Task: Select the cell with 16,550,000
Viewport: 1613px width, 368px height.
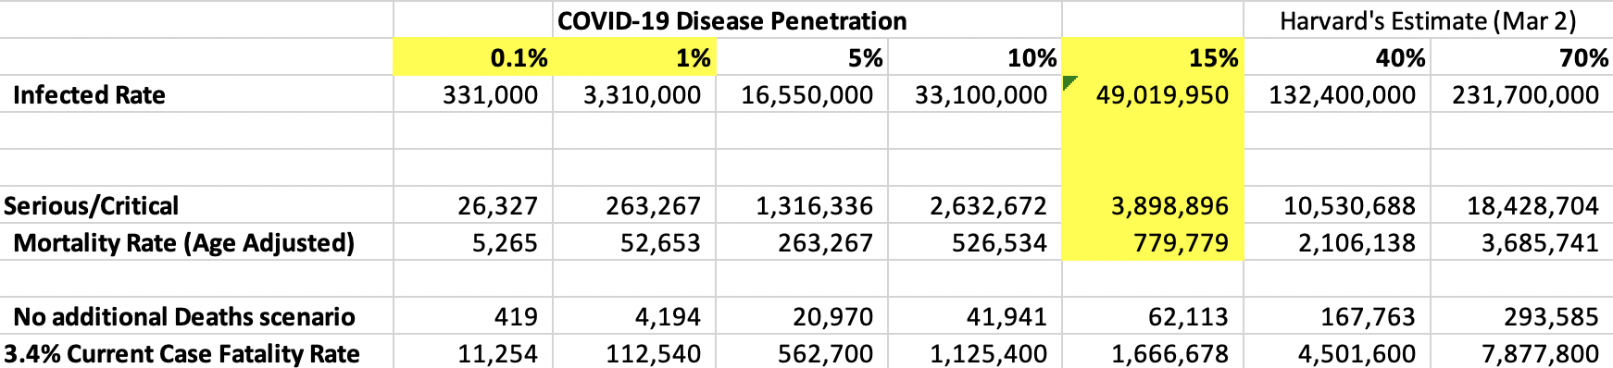Action: (x=802, y=94)
